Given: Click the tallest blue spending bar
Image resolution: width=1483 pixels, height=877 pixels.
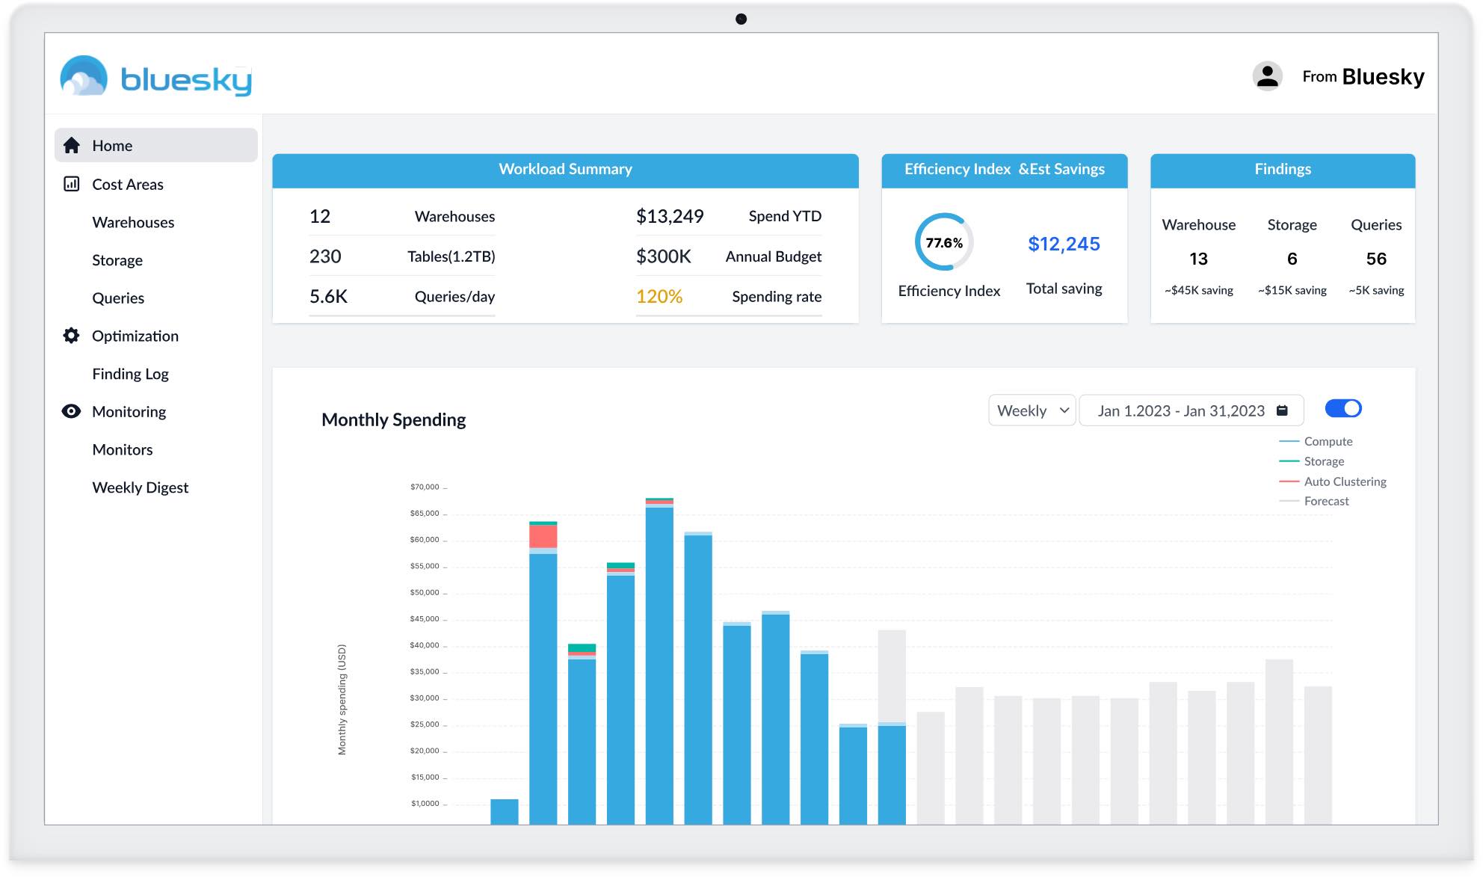Looking at the screenshot, I should [x=659, y=658].
